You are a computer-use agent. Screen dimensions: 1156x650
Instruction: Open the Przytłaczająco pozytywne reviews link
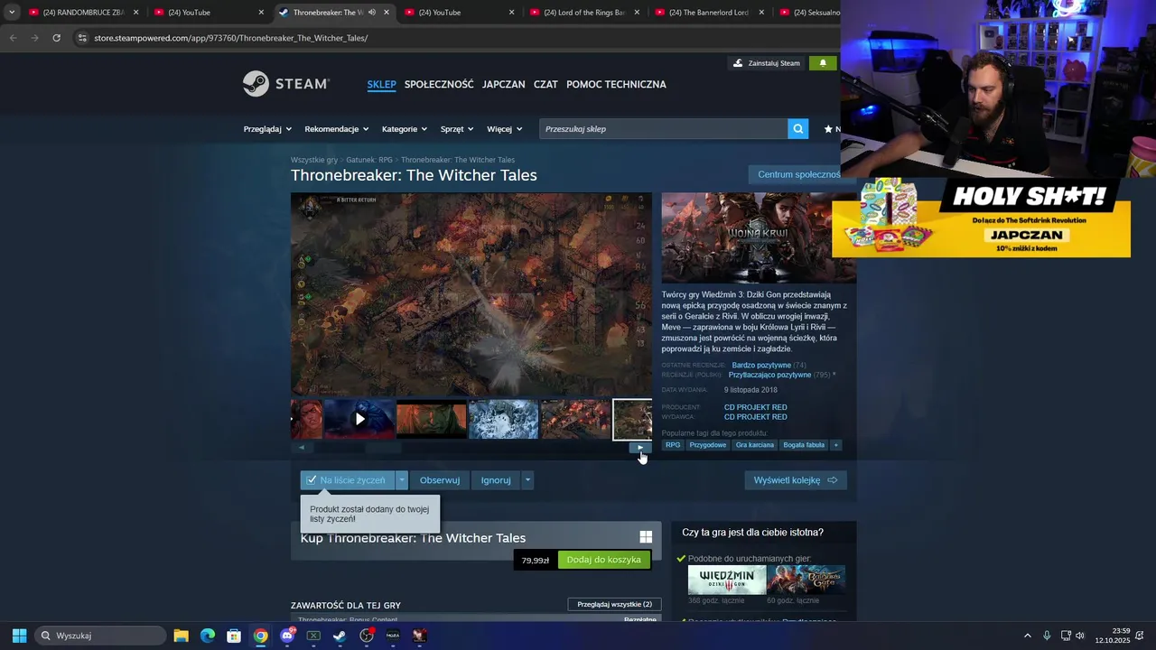[x=769, y=375]
